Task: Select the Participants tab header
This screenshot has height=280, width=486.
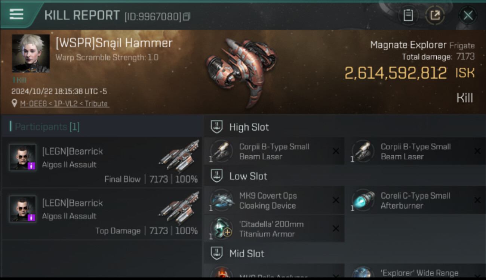Action: click(x=44, y=127)
